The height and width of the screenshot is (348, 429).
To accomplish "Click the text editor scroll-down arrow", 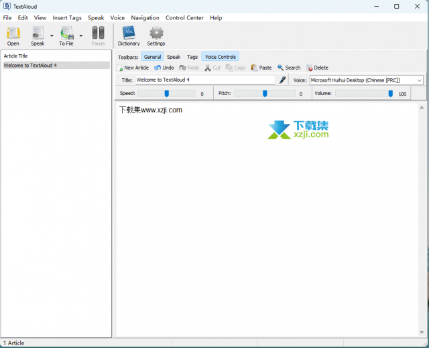I will [x=422, y=333].
